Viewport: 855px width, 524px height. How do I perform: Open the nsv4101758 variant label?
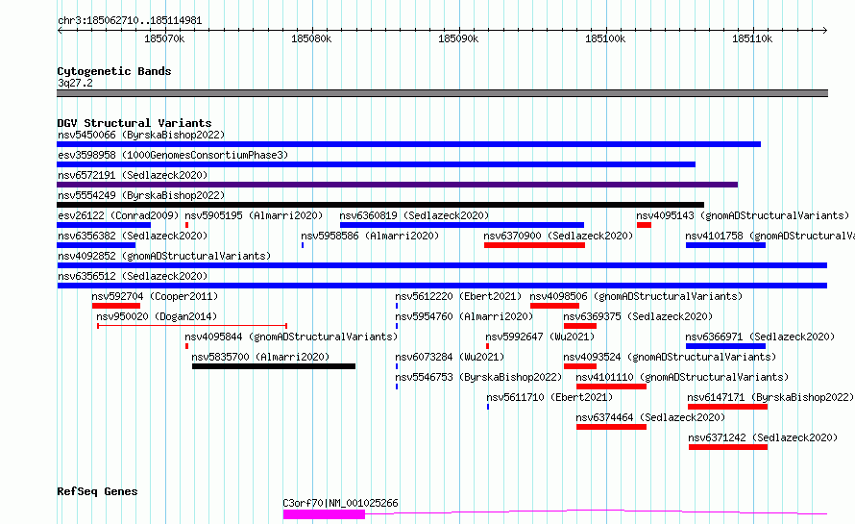[769, 236]
